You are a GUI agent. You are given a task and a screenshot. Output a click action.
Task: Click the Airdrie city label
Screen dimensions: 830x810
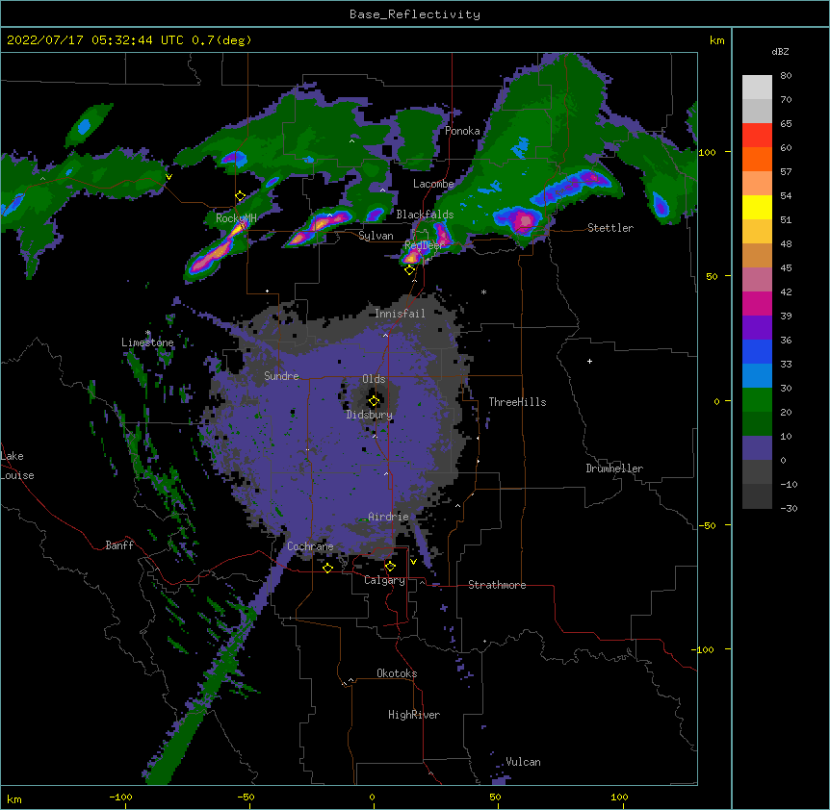[388, 517]
